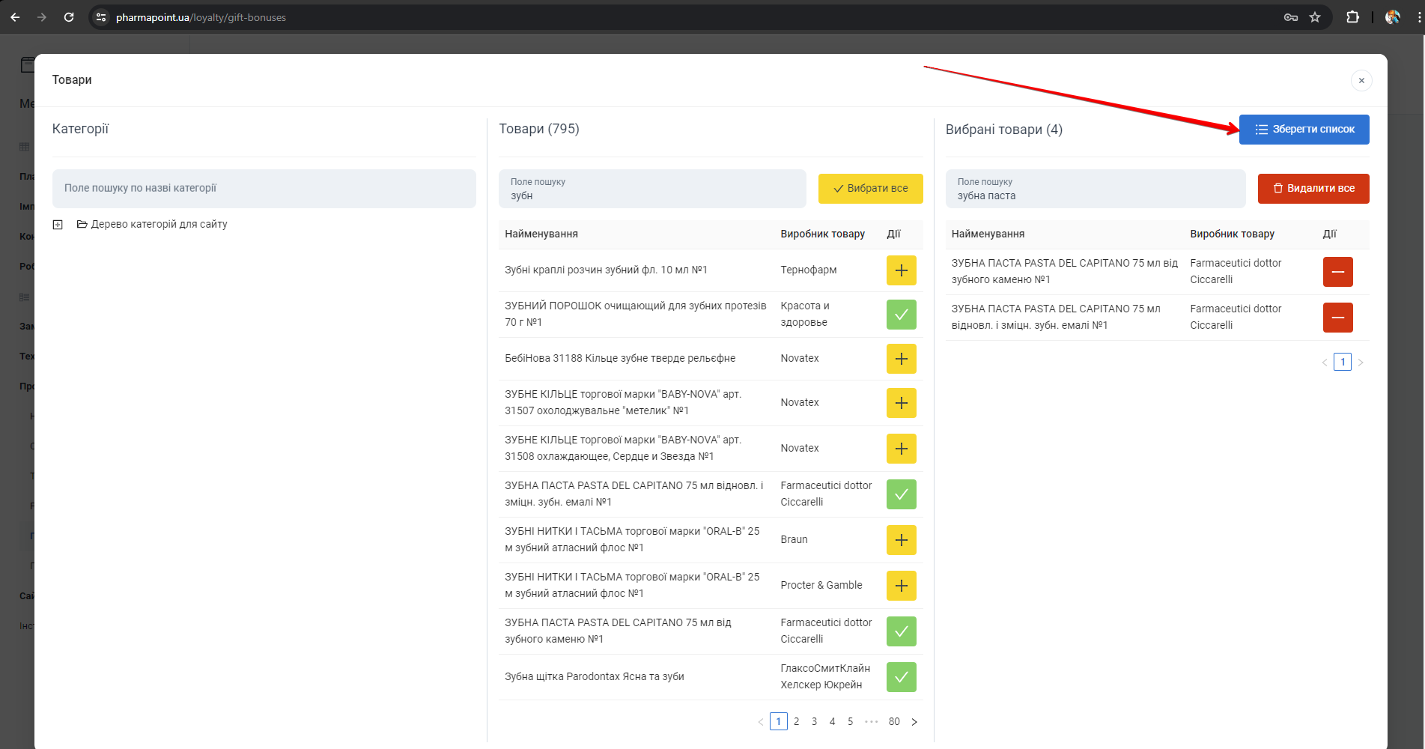
Task: Expand Дерево категорій для сайту tree
Action: click(x=58, y=225)
